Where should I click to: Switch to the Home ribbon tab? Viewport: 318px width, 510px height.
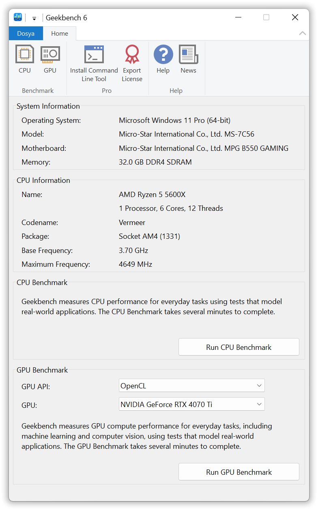(60, 33)
